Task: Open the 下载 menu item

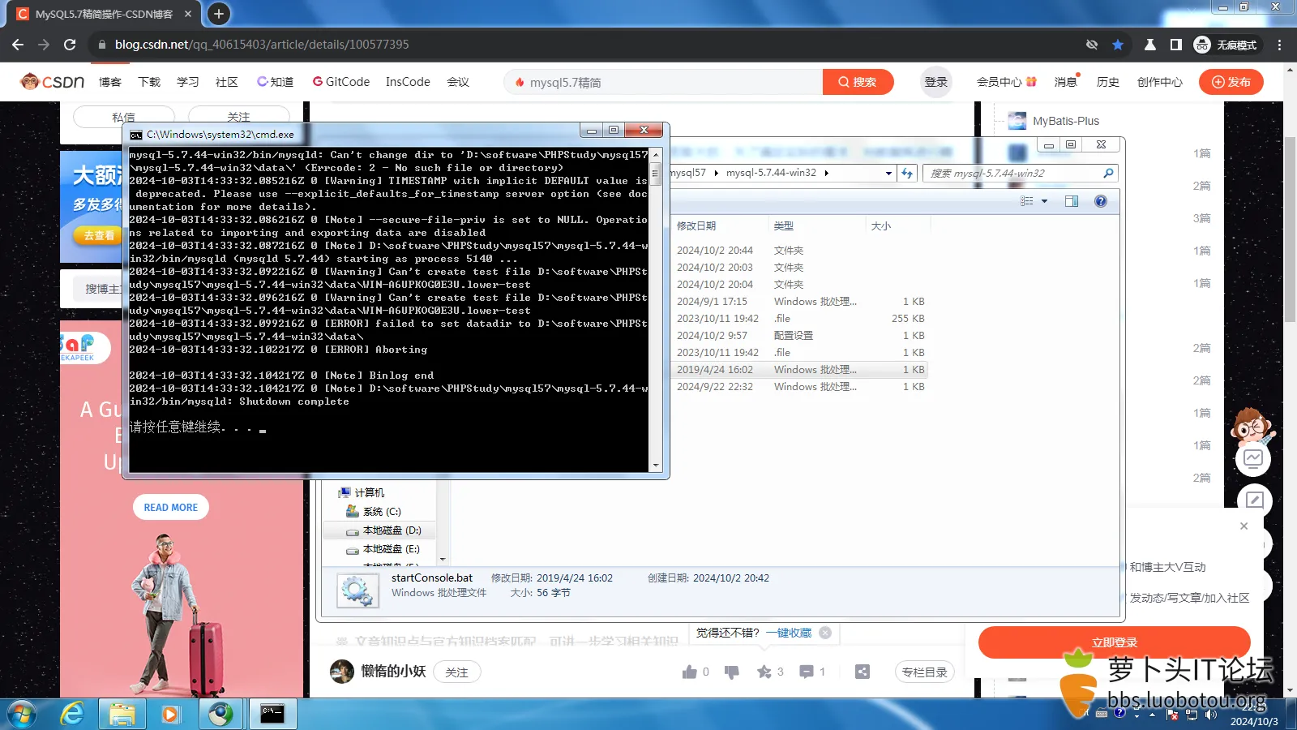Action: 149,82
